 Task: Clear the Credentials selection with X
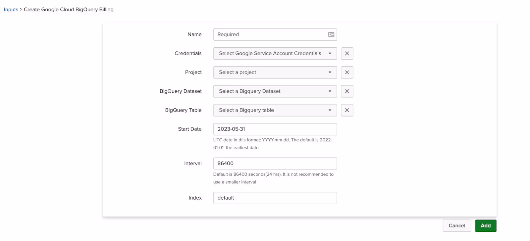coord(347,54)
